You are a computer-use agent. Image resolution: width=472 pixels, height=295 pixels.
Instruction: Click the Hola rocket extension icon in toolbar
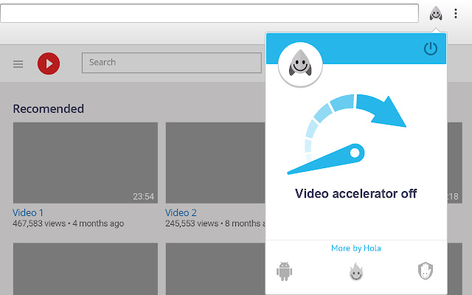click(x=436, y=13)
